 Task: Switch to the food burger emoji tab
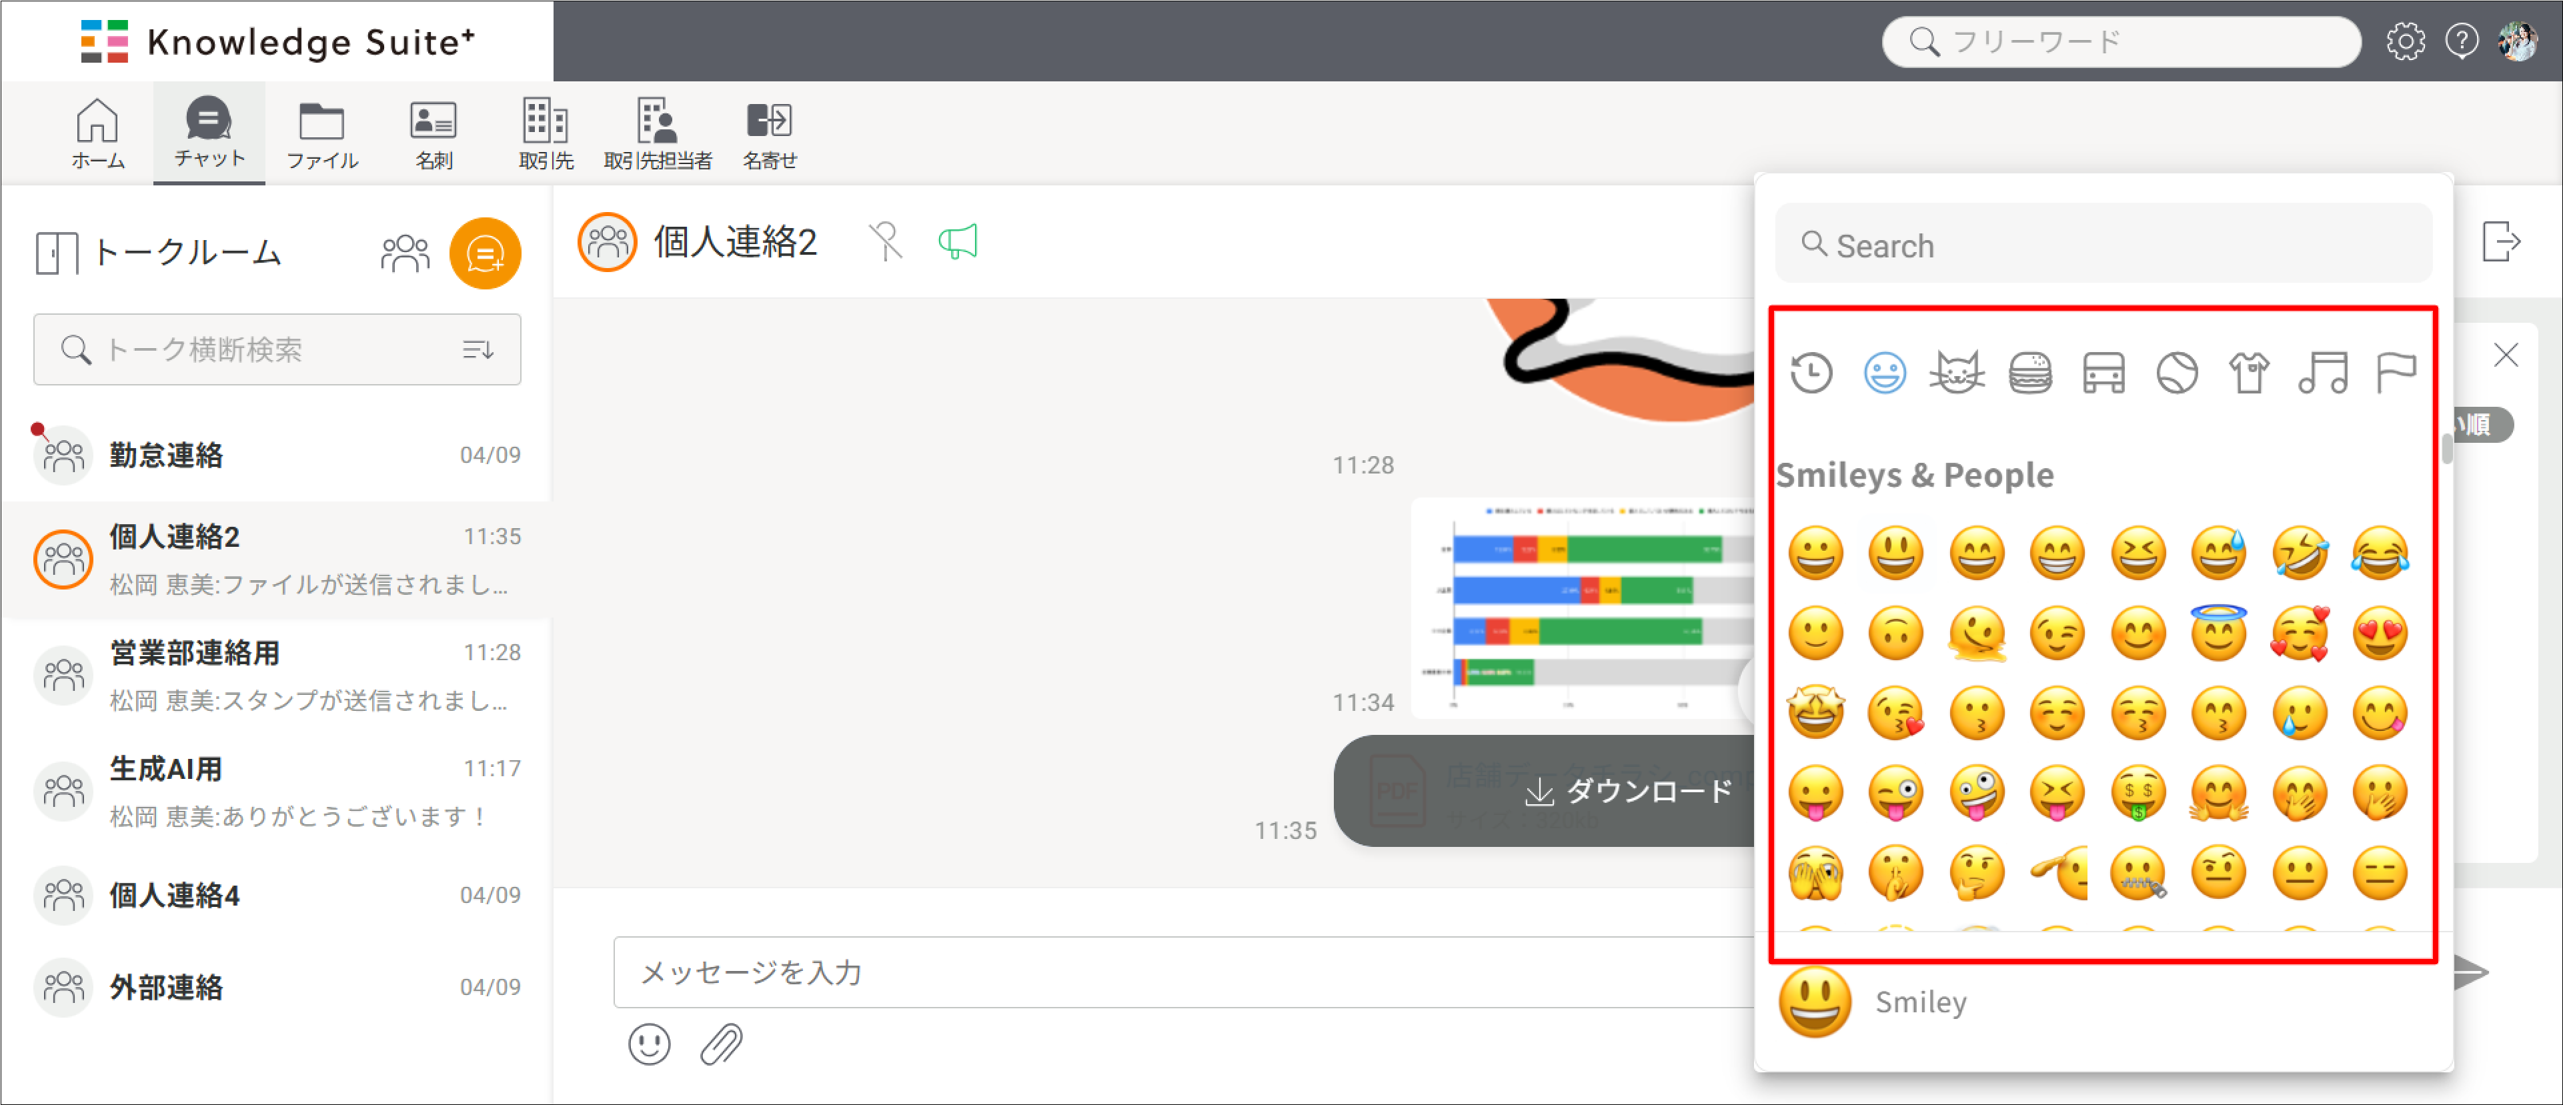(x=2031, y=374)
